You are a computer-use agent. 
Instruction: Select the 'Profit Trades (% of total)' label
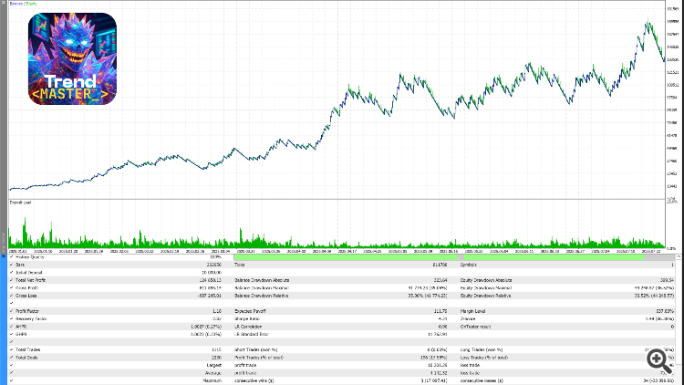(259, 358)
